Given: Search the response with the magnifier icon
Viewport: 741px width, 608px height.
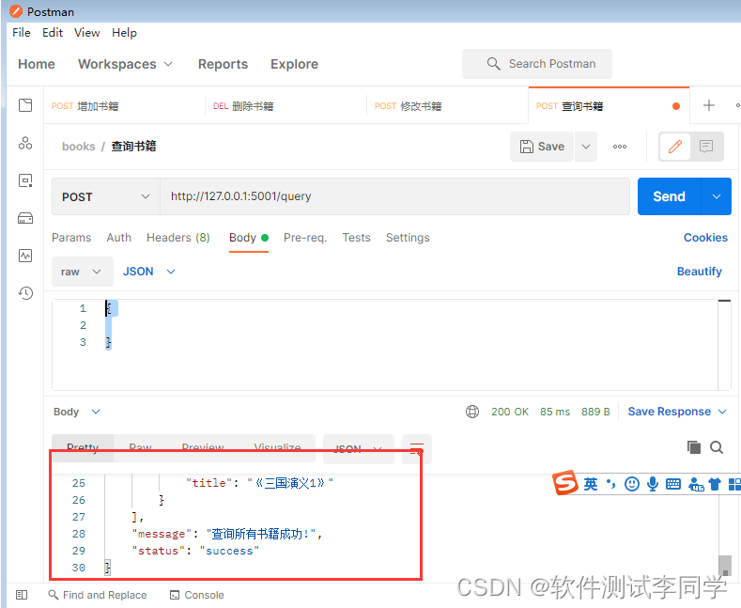Looking at the screenshot, I should coord(717,446).
